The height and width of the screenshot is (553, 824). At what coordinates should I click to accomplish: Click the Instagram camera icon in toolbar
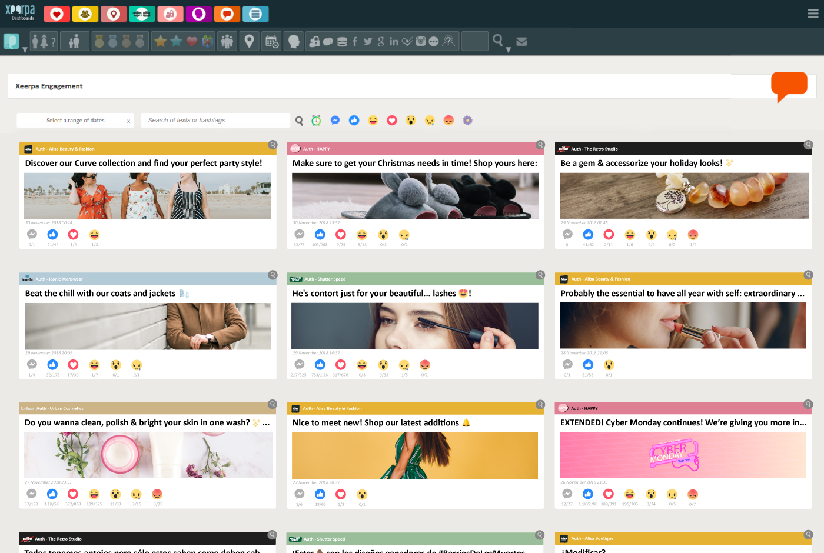coord(421,41)
